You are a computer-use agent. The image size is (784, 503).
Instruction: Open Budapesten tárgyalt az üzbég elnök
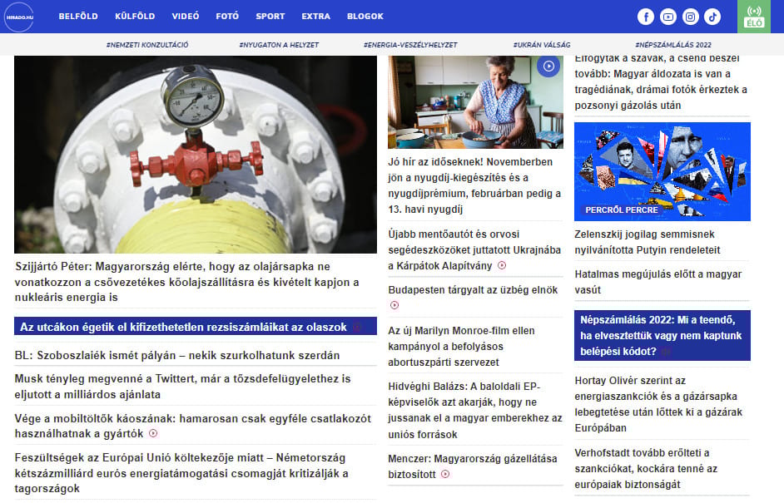(x=473, y=289)
